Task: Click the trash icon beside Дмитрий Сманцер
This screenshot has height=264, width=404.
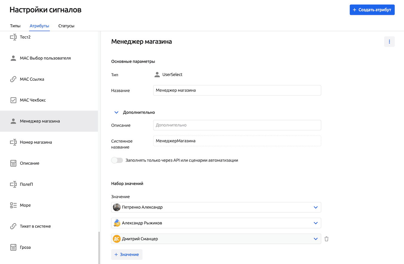Action: point(326,239)
